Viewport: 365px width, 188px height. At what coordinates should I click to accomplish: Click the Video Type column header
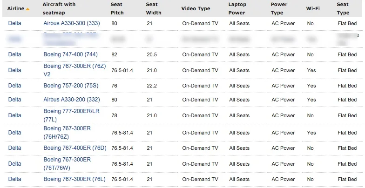click(196, 8)
